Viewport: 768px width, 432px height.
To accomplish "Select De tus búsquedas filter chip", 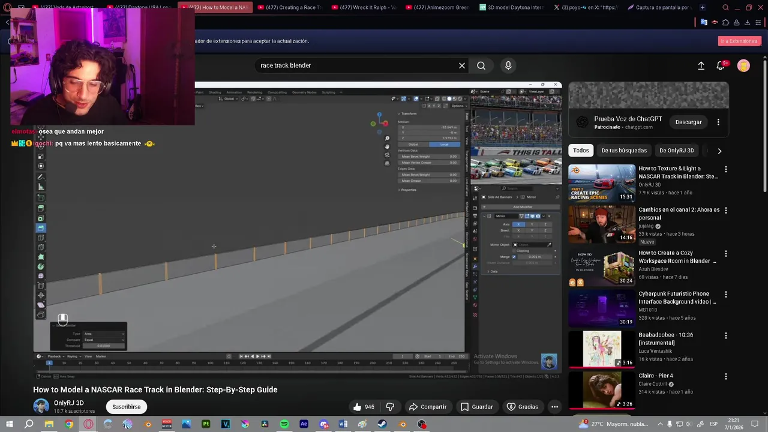I will click(624, 151).
